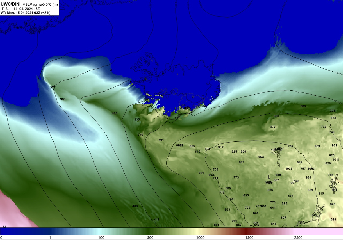Click the 807 height value
Image resolution: width=343 pixels, height=240 pixels.
tap(284, 218)
